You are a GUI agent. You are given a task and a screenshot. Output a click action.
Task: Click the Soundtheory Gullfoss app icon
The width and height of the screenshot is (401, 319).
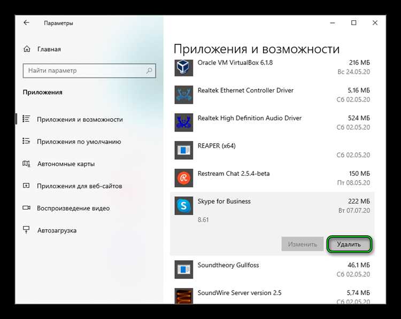183,269
